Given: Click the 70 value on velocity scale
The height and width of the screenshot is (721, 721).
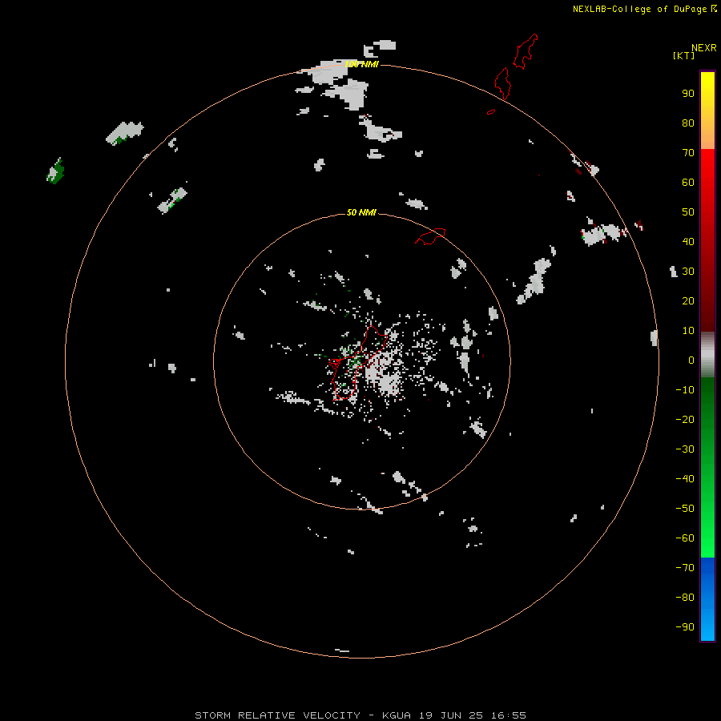Looking at the screenshot, I should [688, 153].
